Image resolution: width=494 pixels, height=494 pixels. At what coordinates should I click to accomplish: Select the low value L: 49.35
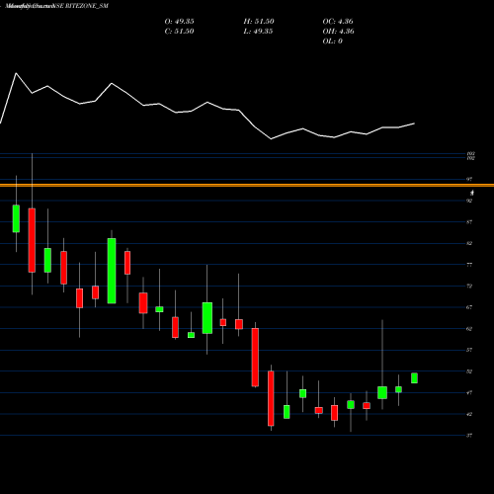click(258, 32)
